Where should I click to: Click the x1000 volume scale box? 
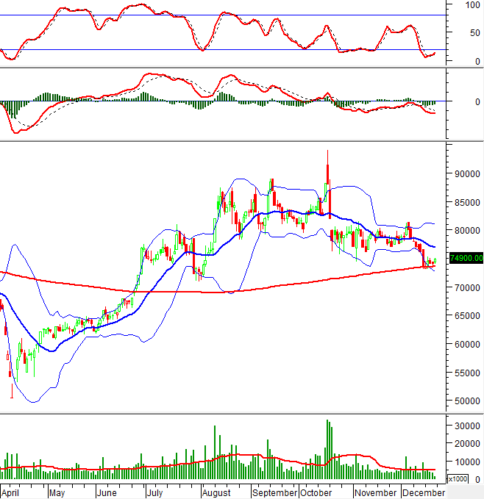(x=457, y=478)
